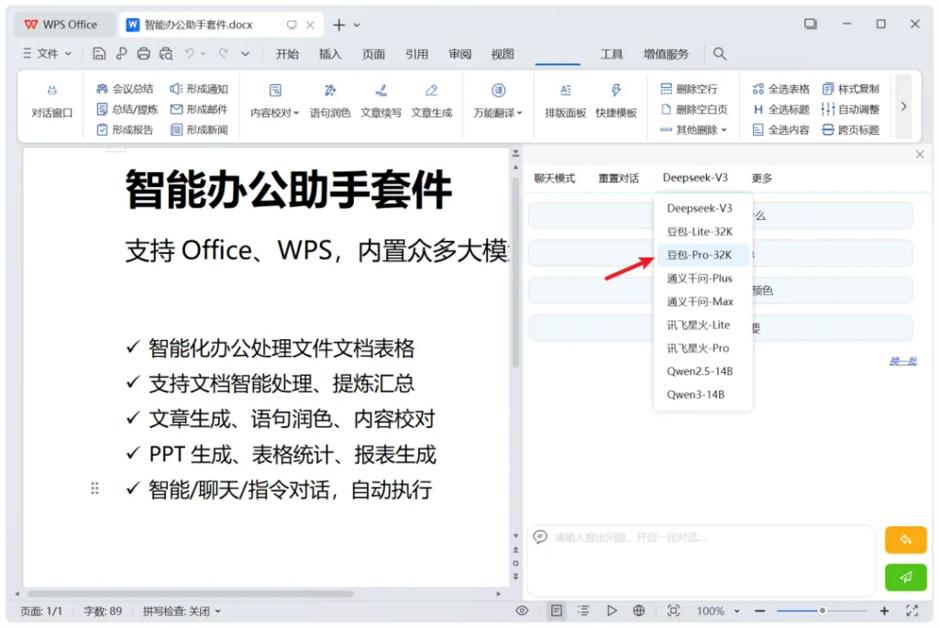Click the 换一批 refresh suggestions link

click(902, 361)
